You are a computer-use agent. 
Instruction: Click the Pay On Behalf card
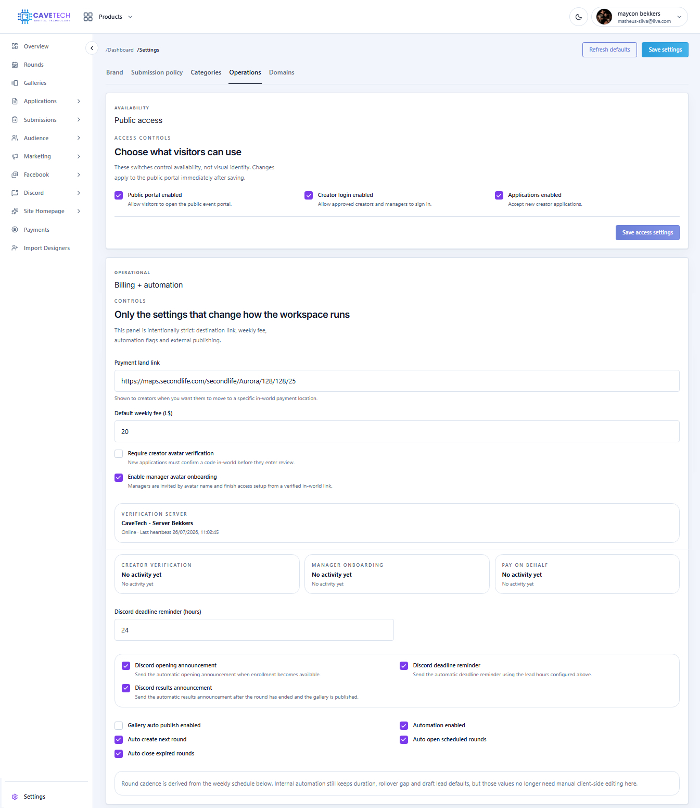[x=587, y=574]
